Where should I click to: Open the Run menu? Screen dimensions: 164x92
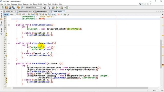(31, 4)
